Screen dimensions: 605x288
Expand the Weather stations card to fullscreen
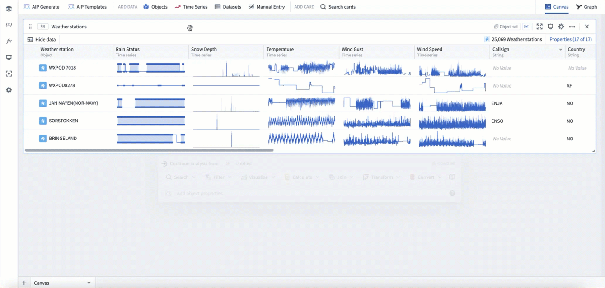point(539,27)
